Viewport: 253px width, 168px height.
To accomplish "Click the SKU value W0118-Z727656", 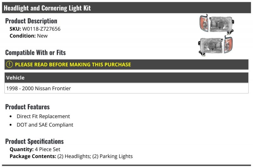I will (x=41, y=29).
